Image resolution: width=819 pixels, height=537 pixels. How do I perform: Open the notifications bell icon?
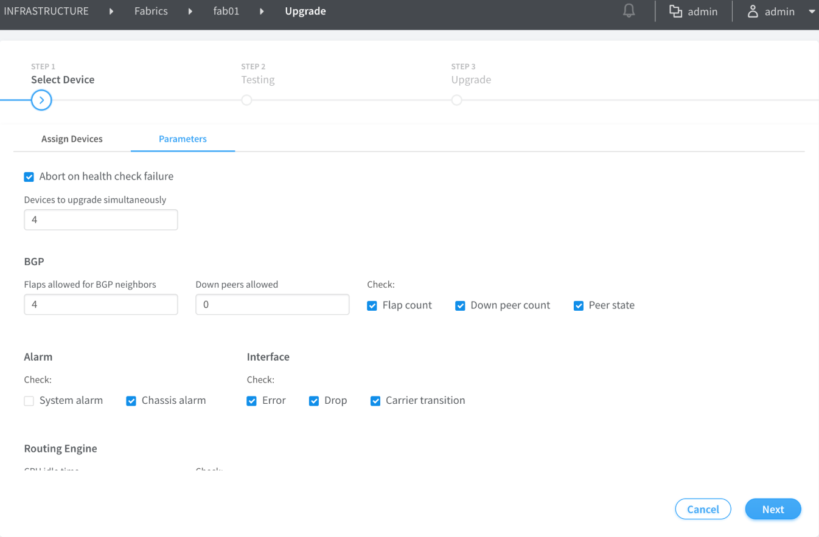point(629,11)
